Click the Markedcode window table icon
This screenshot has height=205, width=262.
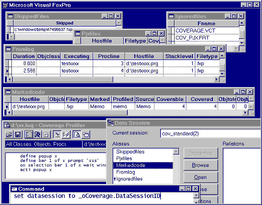pyautogui.click(x=8, y=91)
